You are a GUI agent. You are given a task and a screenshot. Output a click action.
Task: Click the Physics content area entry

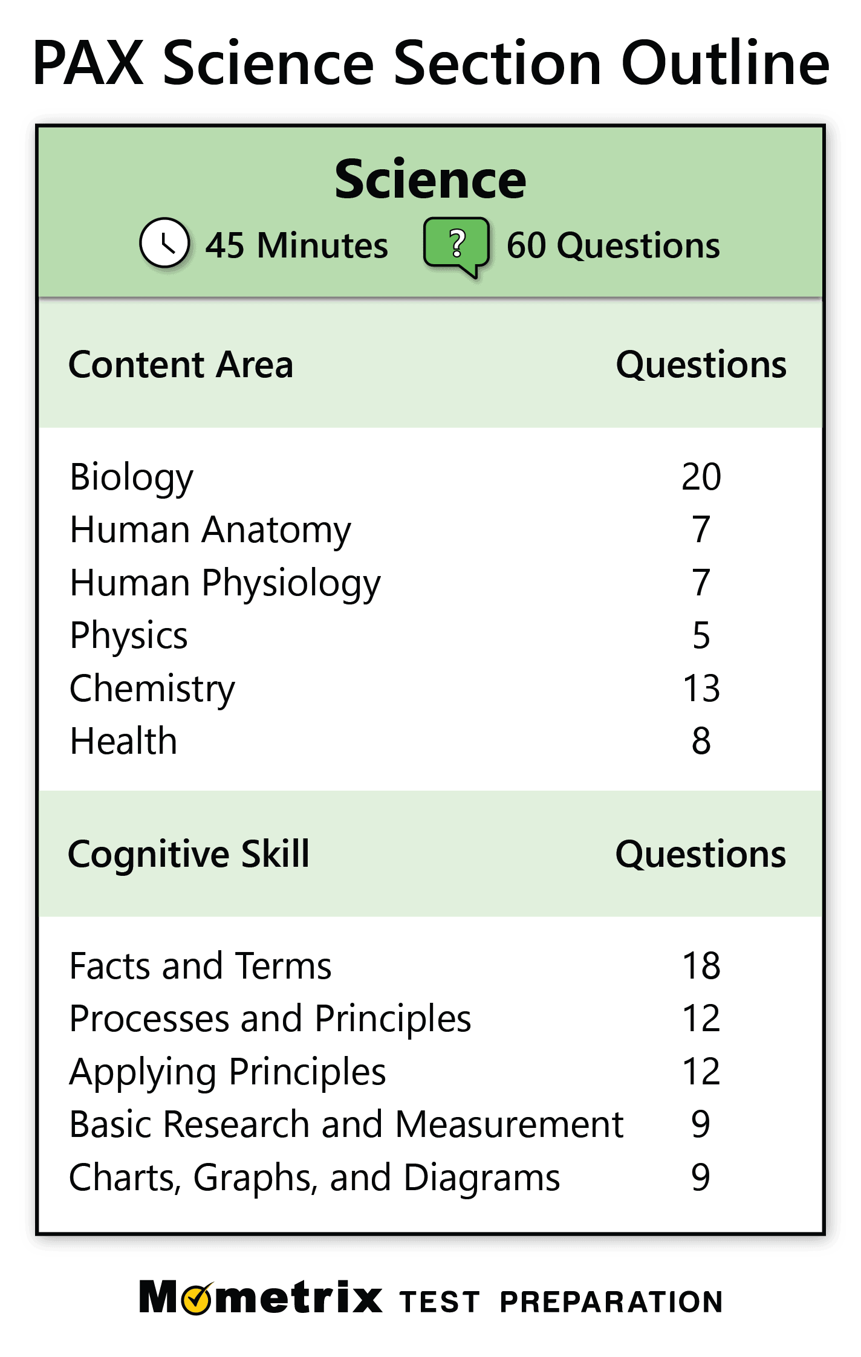129,636
